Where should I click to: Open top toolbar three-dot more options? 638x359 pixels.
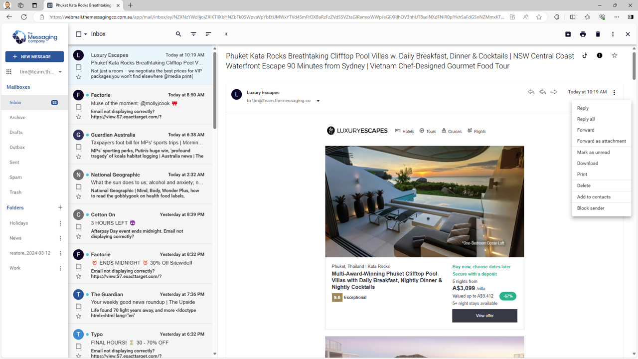[x=613, y=34]
